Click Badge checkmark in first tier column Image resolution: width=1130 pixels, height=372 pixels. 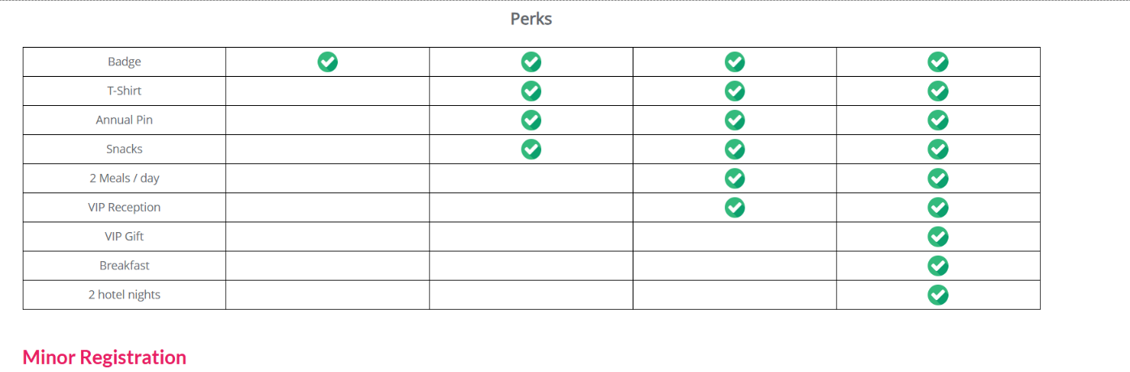tap(327, 61)
